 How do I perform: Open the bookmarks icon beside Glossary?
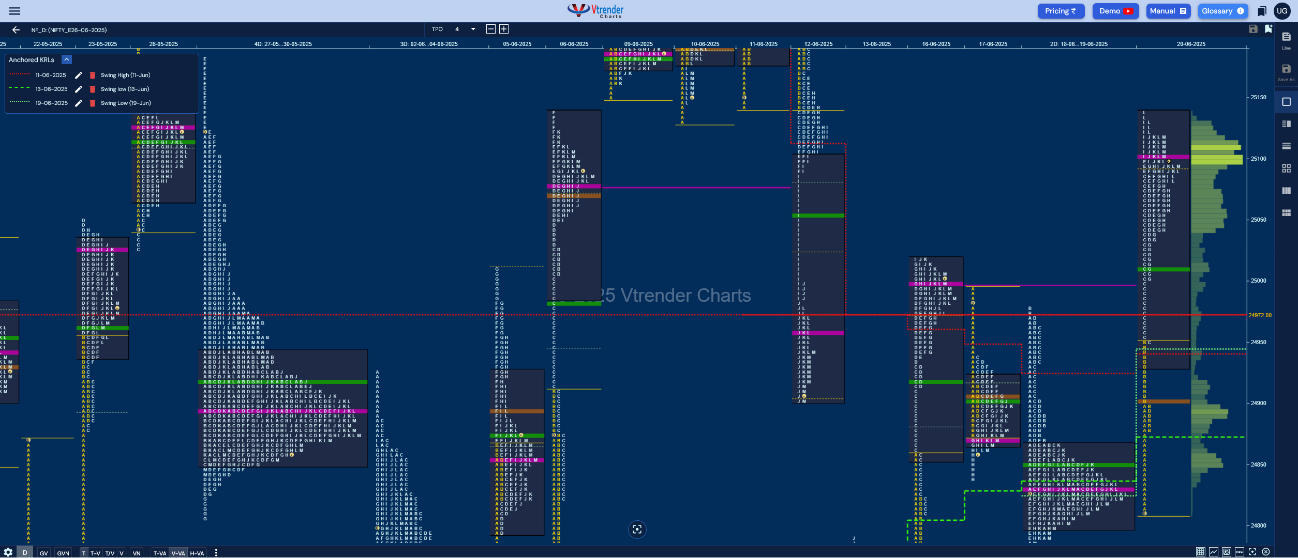click(1262, 11)
